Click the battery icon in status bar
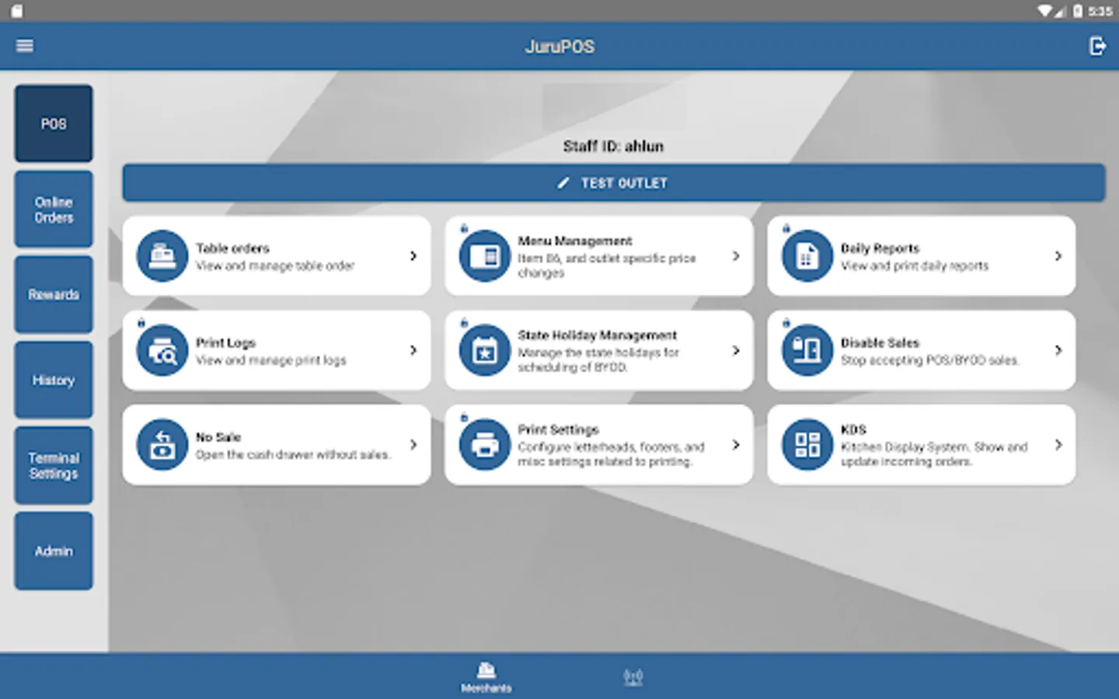1119x699 pixels. click(x=1078, y=11)
